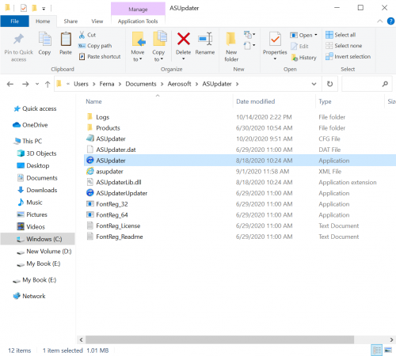Select Quick access in navigation pane
Viewport: 396px width, 356px height.
(x=36, y=108)
